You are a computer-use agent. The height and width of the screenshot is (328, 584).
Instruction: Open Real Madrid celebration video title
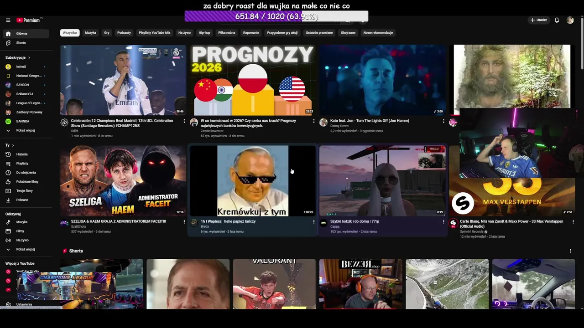click(122, 123)
